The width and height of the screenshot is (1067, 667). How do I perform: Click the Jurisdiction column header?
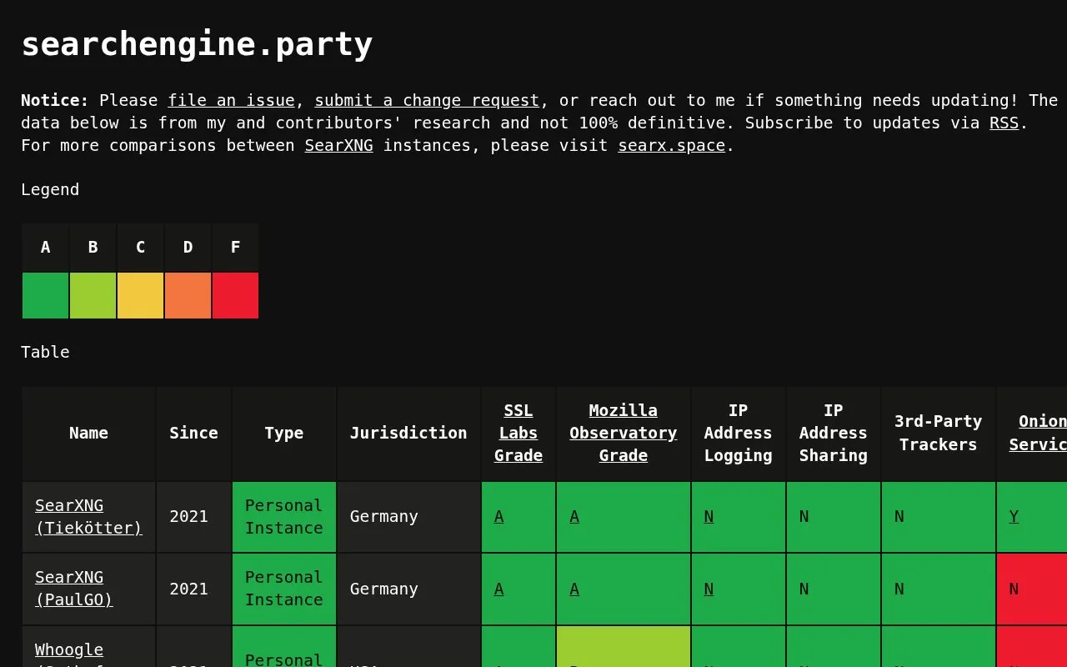pyautogui.click(x=408, y=433)
